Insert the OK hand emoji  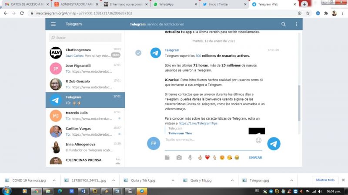[200, 157]
